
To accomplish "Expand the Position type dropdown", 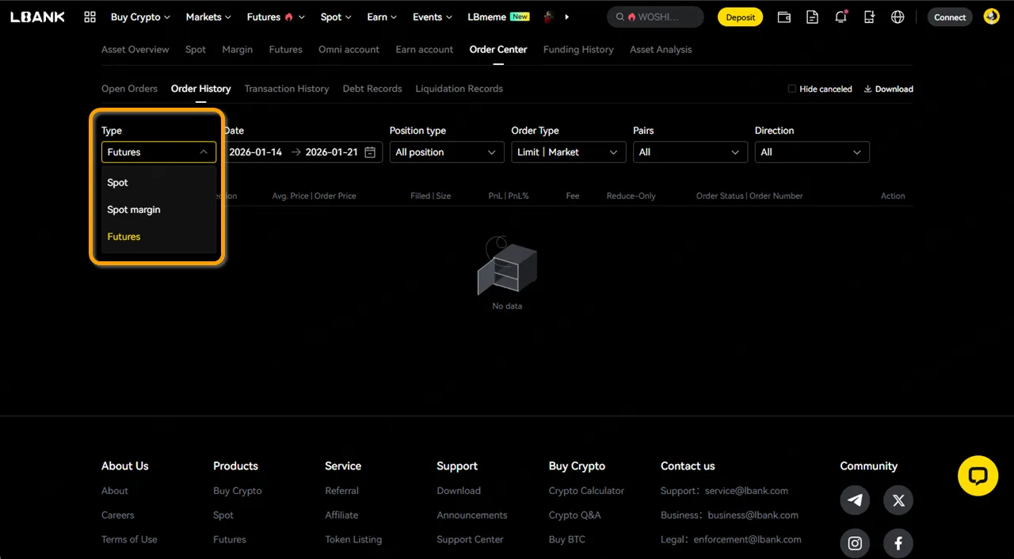I will pos(446,152).
